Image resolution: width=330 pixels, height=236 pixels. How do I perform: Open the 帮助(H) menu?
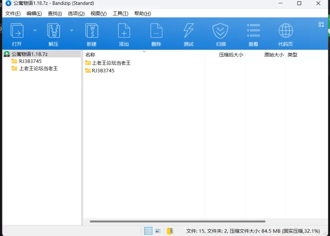[x=142, y=14]
